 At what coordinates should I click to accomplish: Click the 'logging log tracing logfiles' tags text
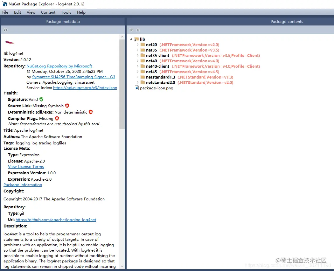click(x=41, y=143)
